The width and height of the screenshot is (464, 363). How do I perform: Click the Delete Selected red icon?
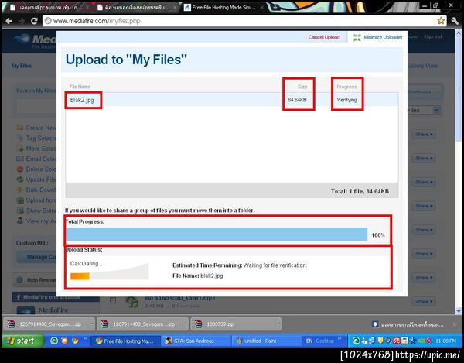(20, 169)
